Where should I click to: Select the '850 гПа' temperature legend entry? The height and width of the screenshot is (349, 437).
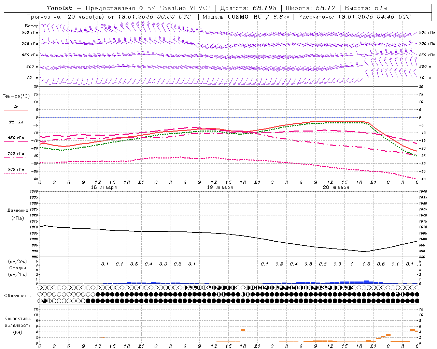(16, 138)
